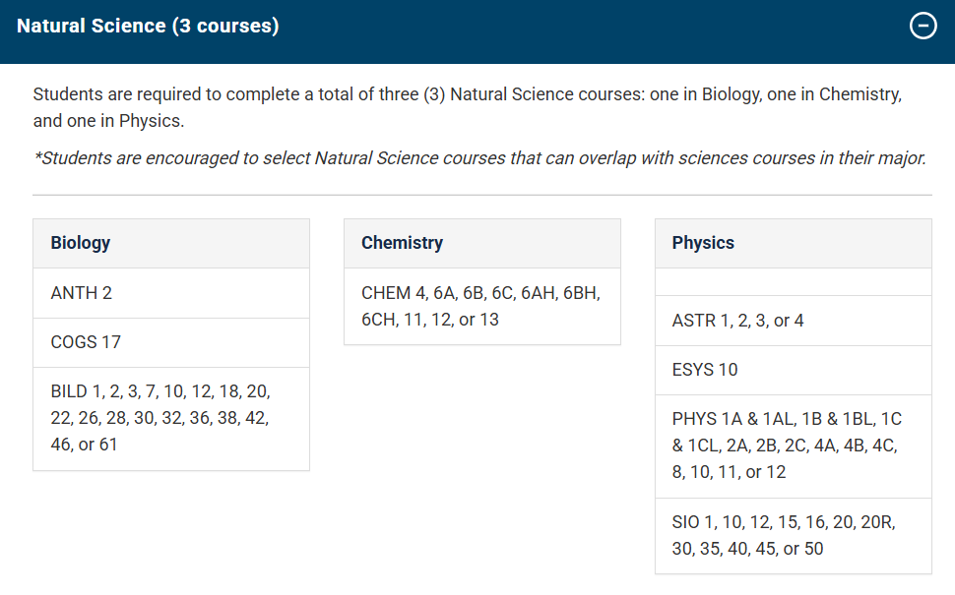Select the ESYS 10 course row
The width and height of the screenshot is (955, 595).
[x=705, y=370]
